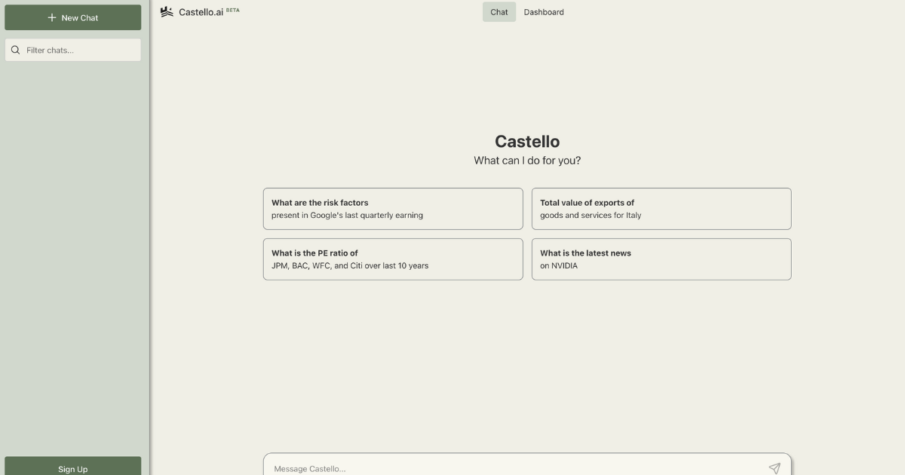Start a New Chat
This screenshot has height=475, width=905.
coord(73,17)
